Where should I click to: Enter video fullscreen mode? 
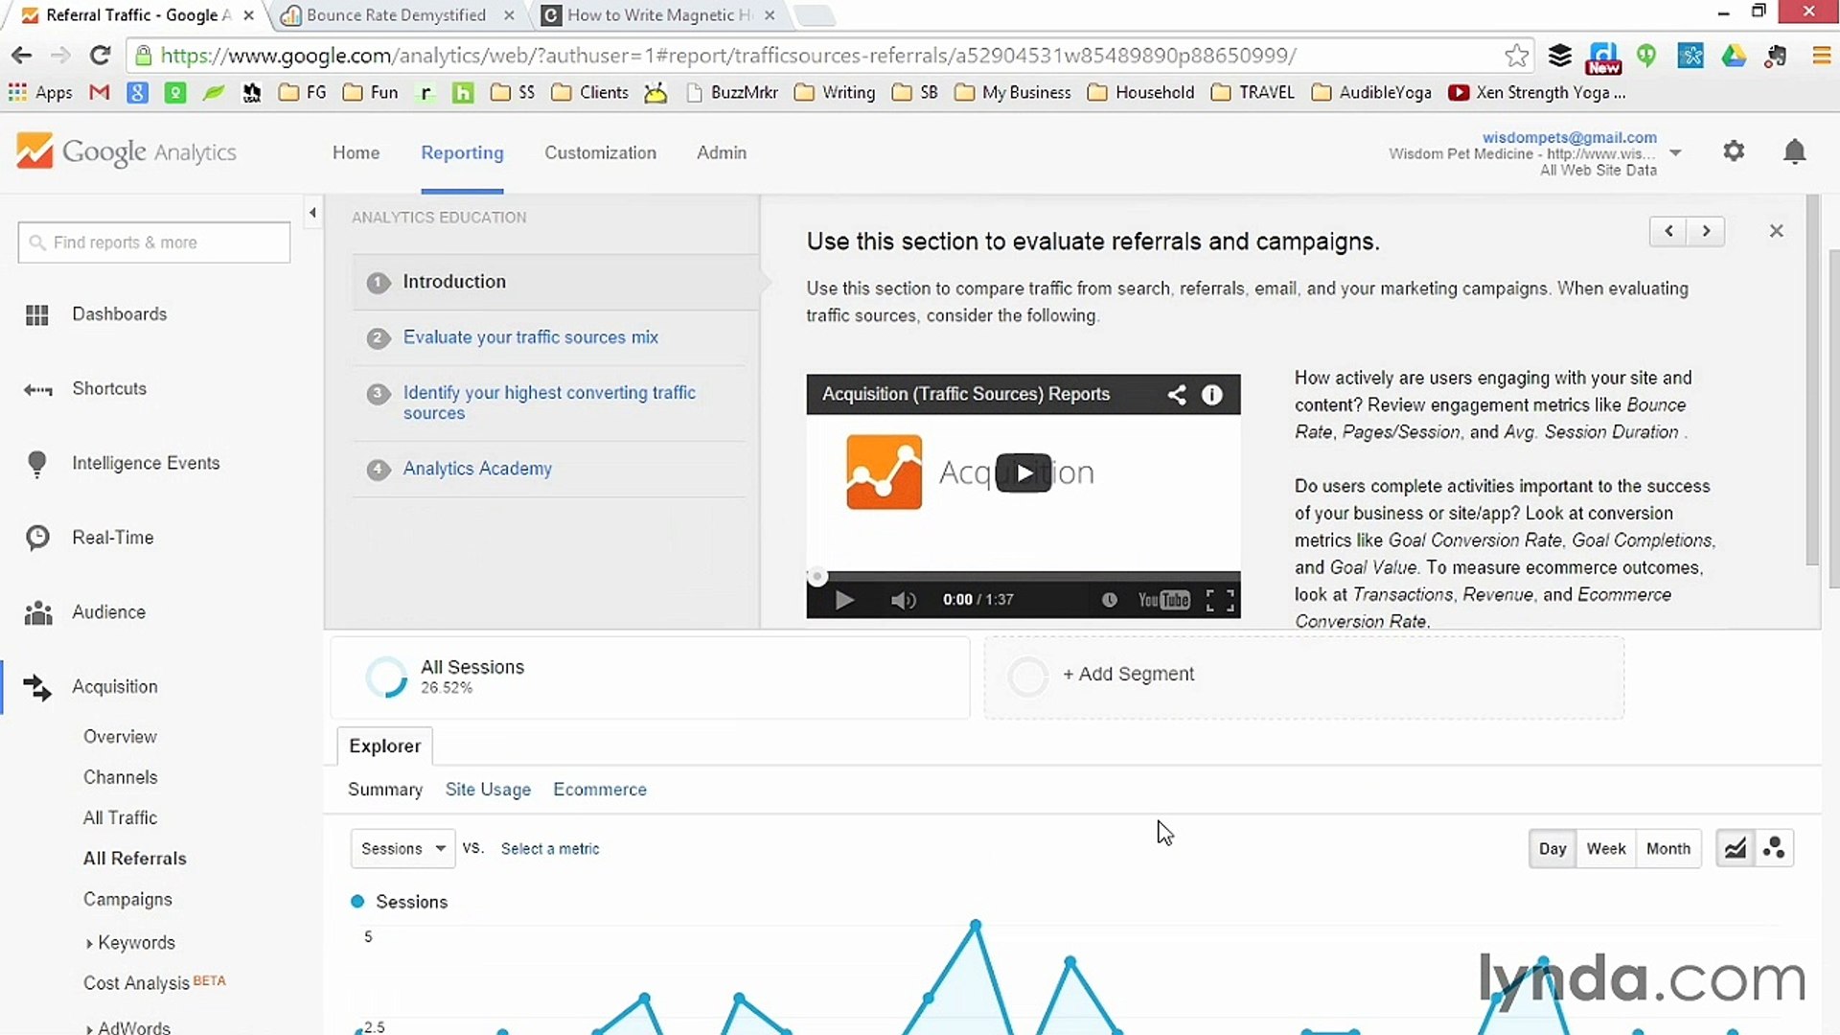(1220, 600)
